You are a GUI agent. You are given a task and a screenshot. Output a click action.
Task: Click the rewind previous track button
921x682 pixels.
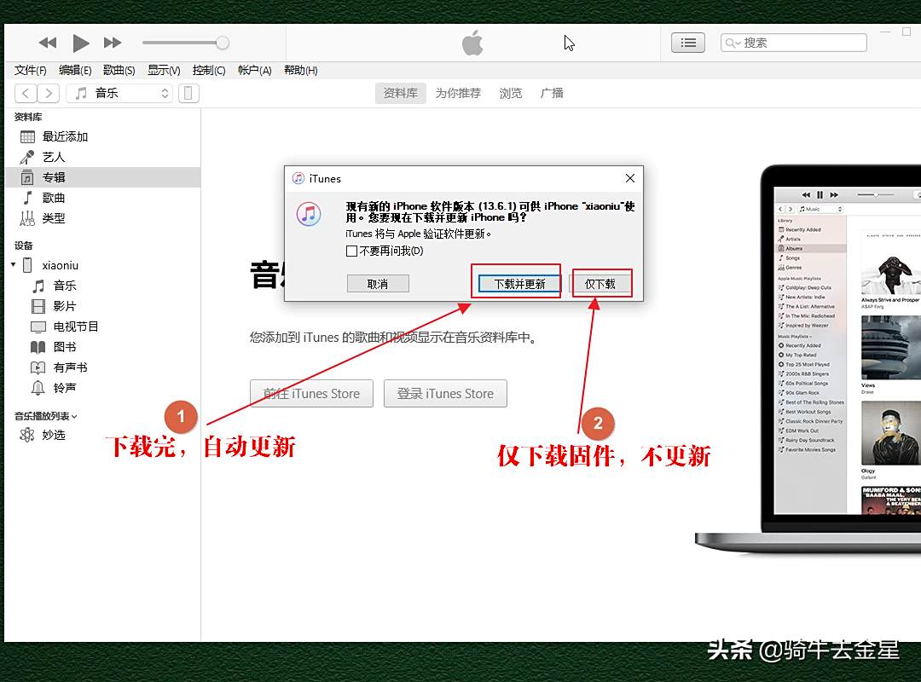(48, 43)
